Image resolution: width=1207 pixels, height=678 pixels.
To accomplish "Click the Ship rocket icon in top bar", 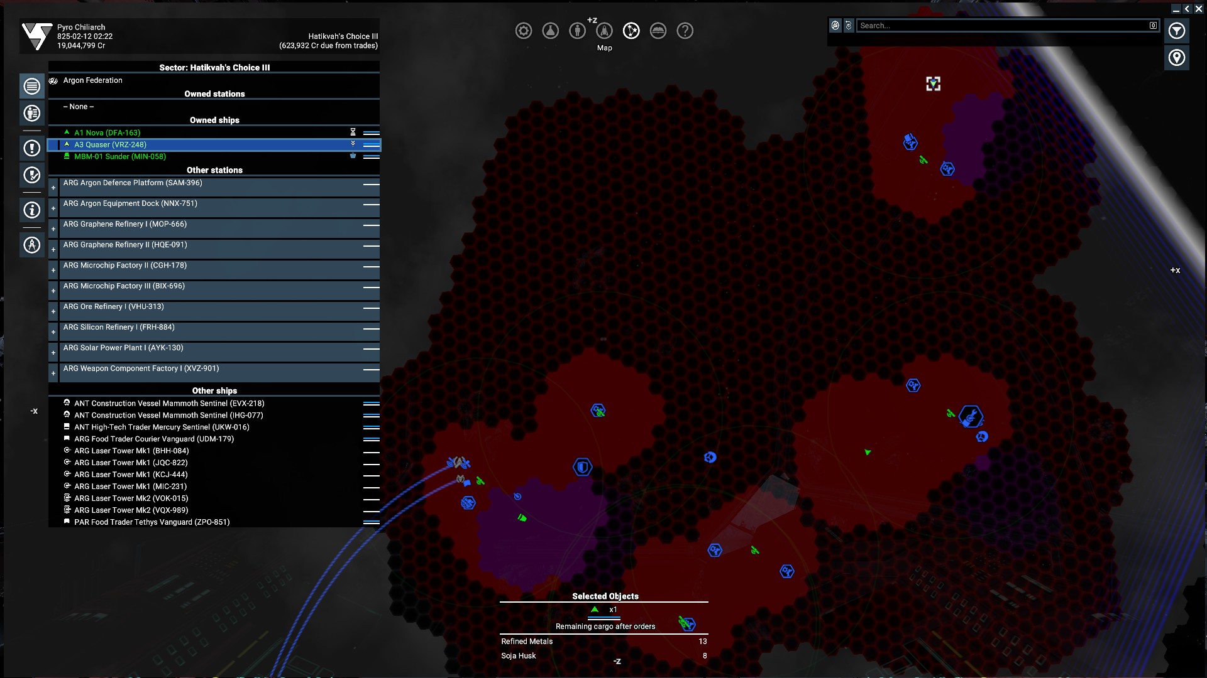I will (604, 31).
